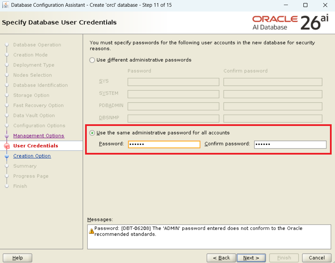Click the warning icon in Messages box
The height and width of the screenshot is (263, 335).
[x=91, y=231]
